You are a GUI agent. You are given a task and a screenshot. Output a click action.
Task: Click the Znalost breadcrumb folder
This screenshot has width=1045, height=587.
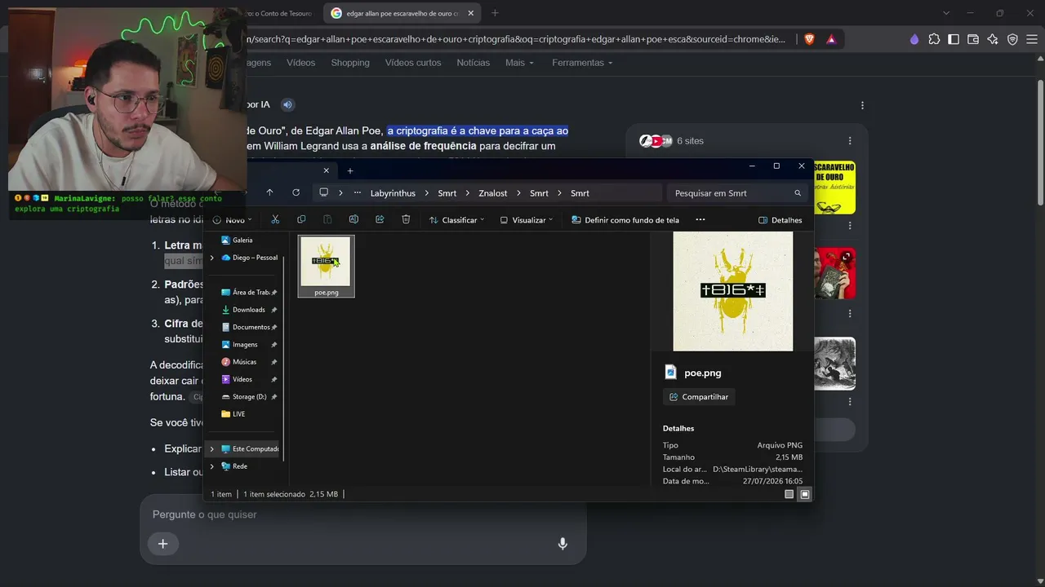tap(493, 193)
